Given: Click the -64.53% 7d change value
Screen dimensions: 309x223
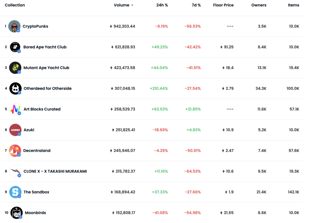Looking at the screenshot, I should coord(193,171).
